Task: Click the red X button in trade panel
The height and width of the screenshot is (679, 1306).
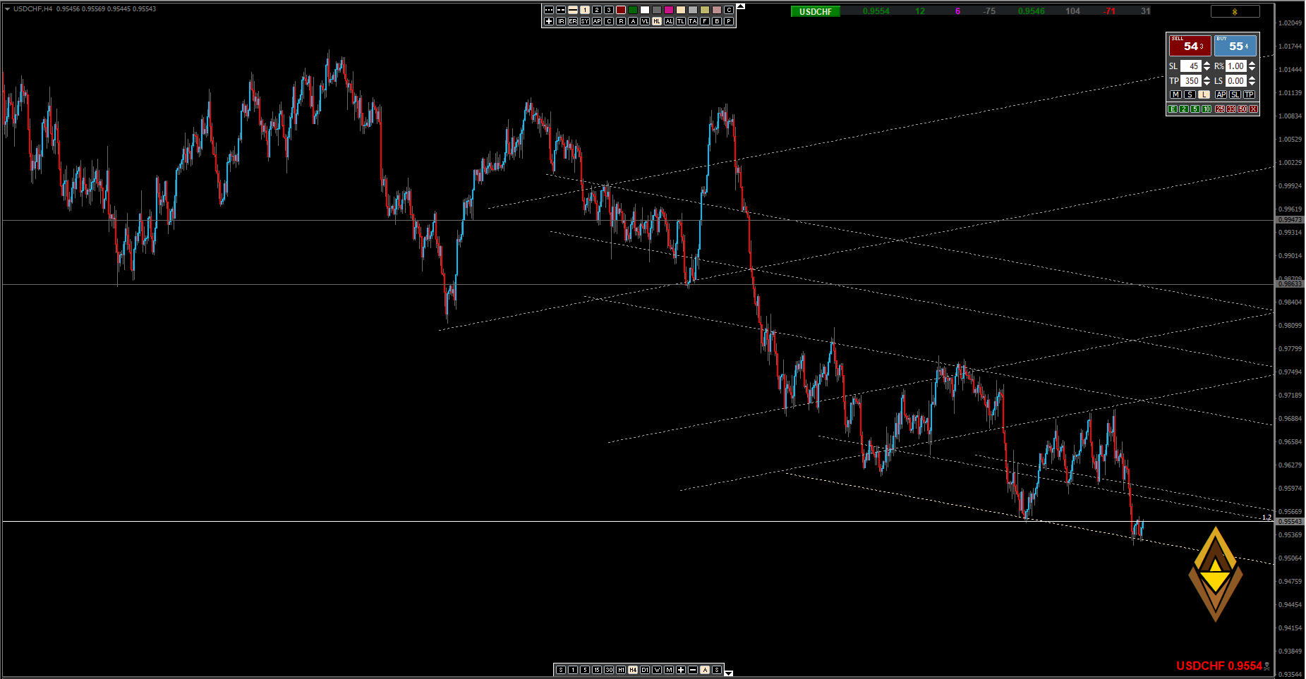Action: (x=1254, y=109)
